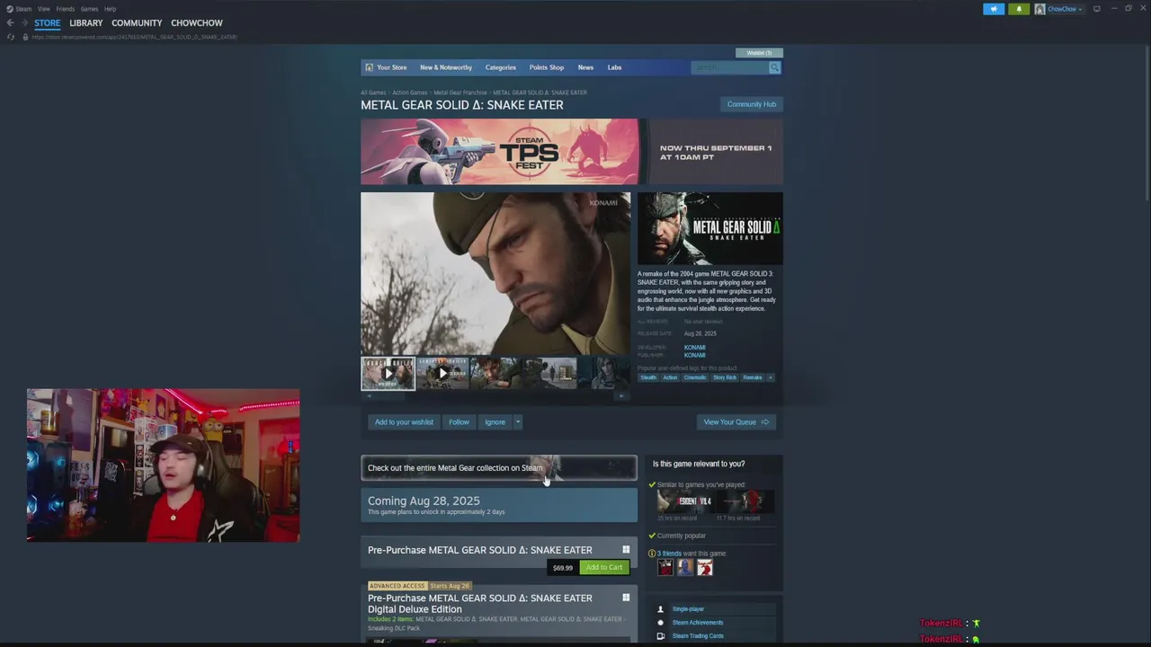Open Your Store menu
Image resolution: width=1151 pixels, height=647 pixels.
tap(392, 67)
